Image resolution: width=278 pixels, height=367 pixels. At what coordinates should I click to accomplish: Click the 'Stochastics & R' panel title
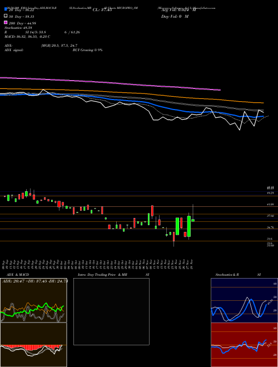227,275
